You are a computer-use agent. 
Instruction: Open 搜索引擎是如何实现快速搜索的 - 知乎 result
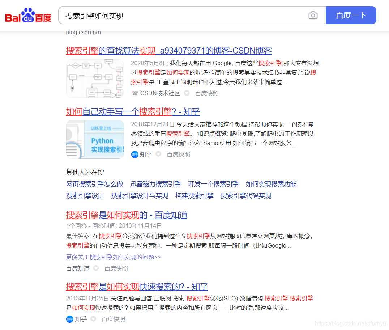coord(137,287)
